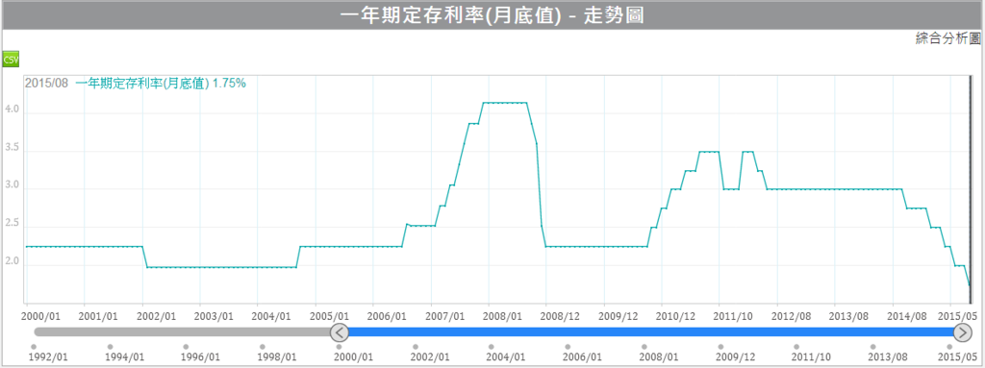Click the 4.0 y-axis label

(x=13, y=110)
